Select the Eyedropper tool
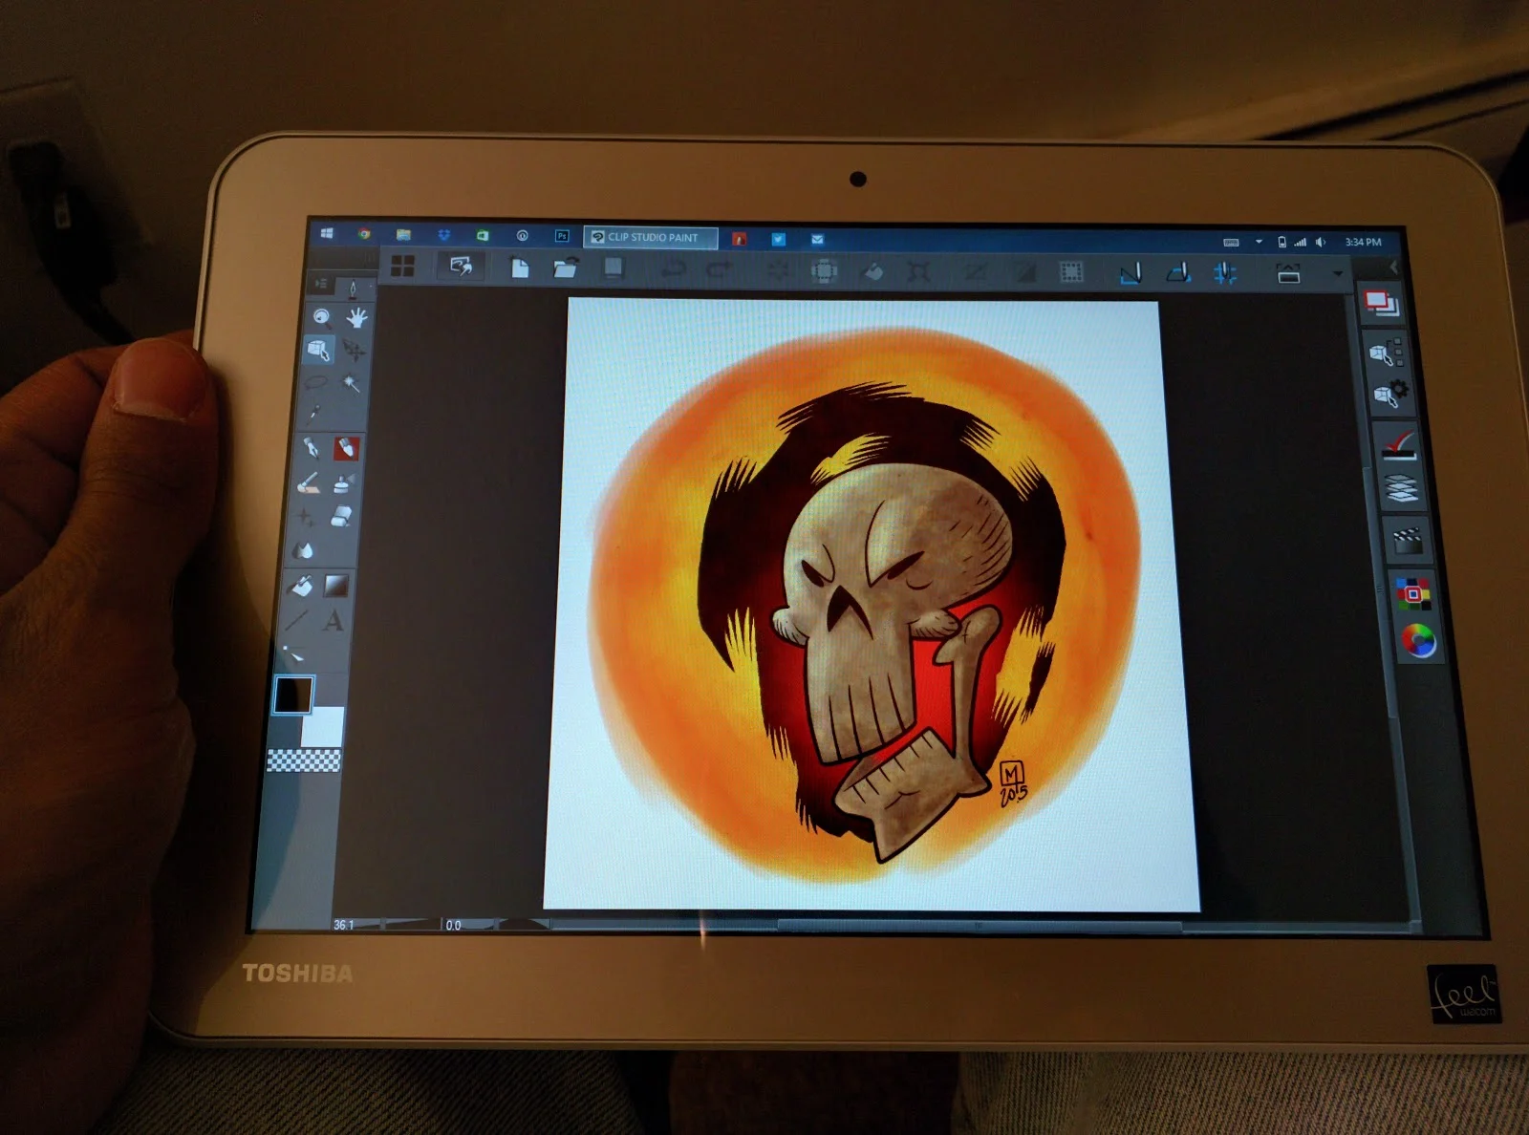 click(x=313, y=415)
